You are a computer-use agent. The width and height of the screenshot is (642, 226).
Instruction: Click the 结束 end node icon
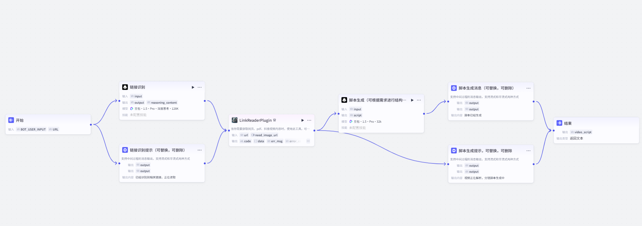pos(559,123)
